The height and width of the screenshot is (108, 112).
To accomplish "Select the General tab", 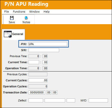I will pos(13,34).
